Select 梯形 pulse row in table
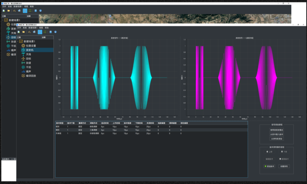This screenshot has width=307, height=184. click(151, 130)
